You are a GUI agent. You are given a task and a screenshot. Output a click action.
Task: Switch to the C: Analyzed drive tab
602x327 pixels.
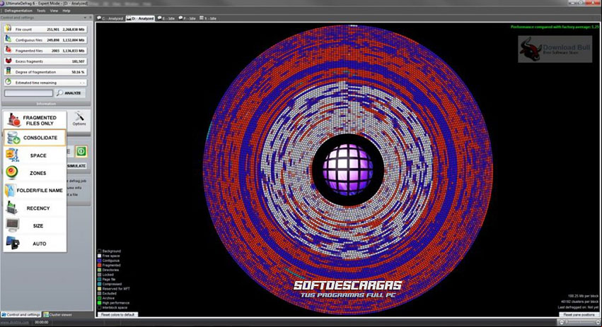tap(110, 18)
